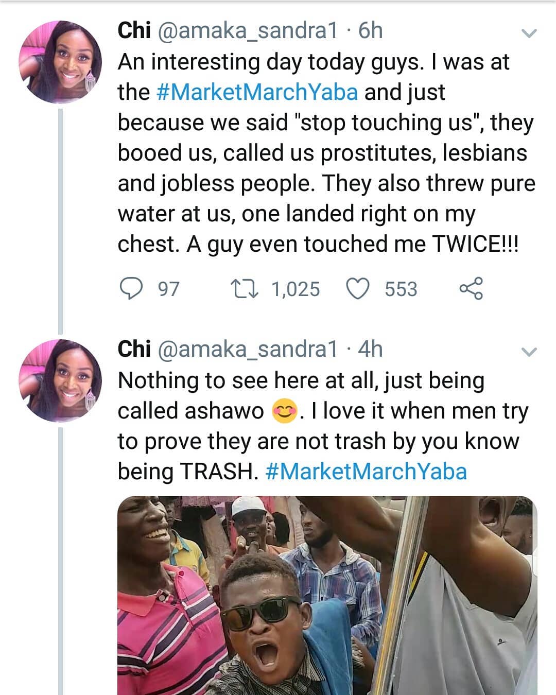Click the share icon on first tweet
Image resolution: width=556 pixels, height=695 pixels.
pos(471,289)
